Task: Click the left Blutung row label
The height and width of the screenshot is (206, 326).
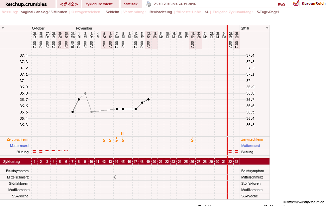Action: tap(23, 152)
